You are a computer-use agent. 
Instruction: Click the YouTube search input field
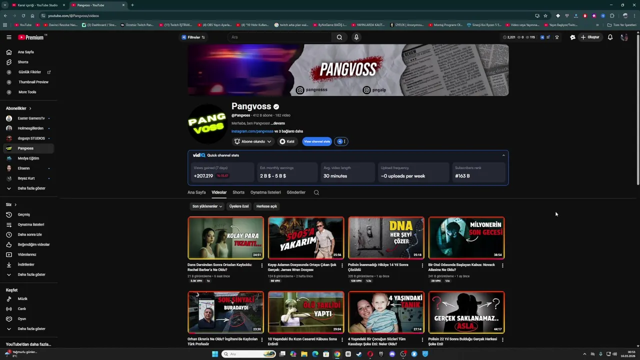coord(280,37)
